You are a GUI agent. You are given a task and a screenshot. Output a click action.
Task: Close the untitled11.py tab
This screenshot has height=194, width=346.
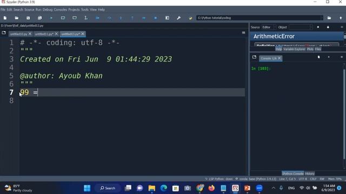pos(56,34)
